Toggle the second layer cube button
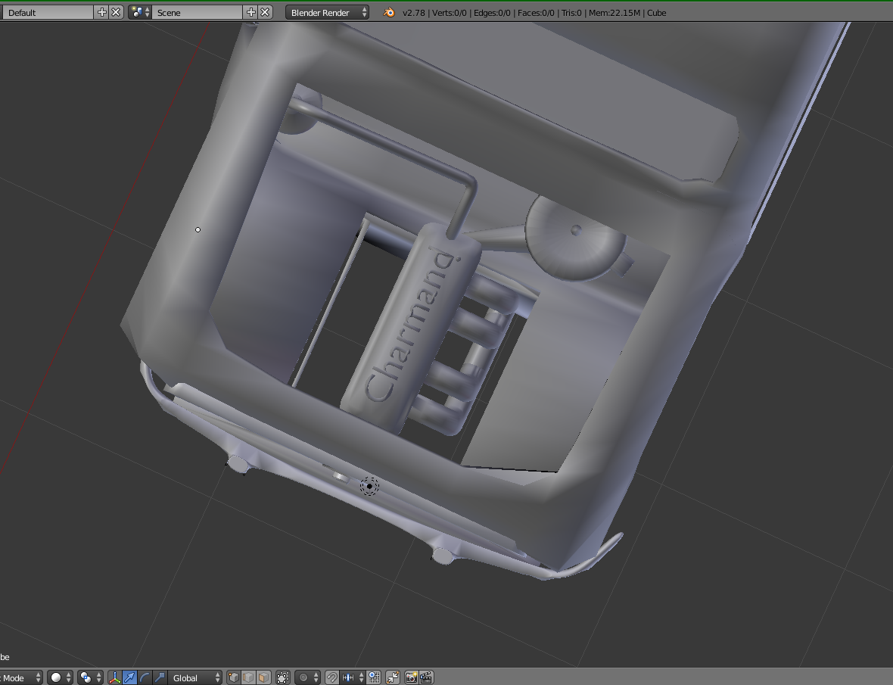The width and height of the screenshot is (893, 685). (x=248, y=677)
